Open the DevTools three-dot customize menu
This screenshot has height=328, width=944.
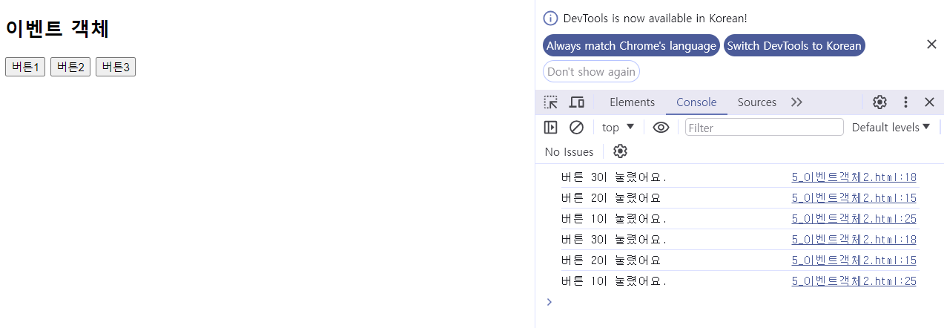[x=905, y=102]
